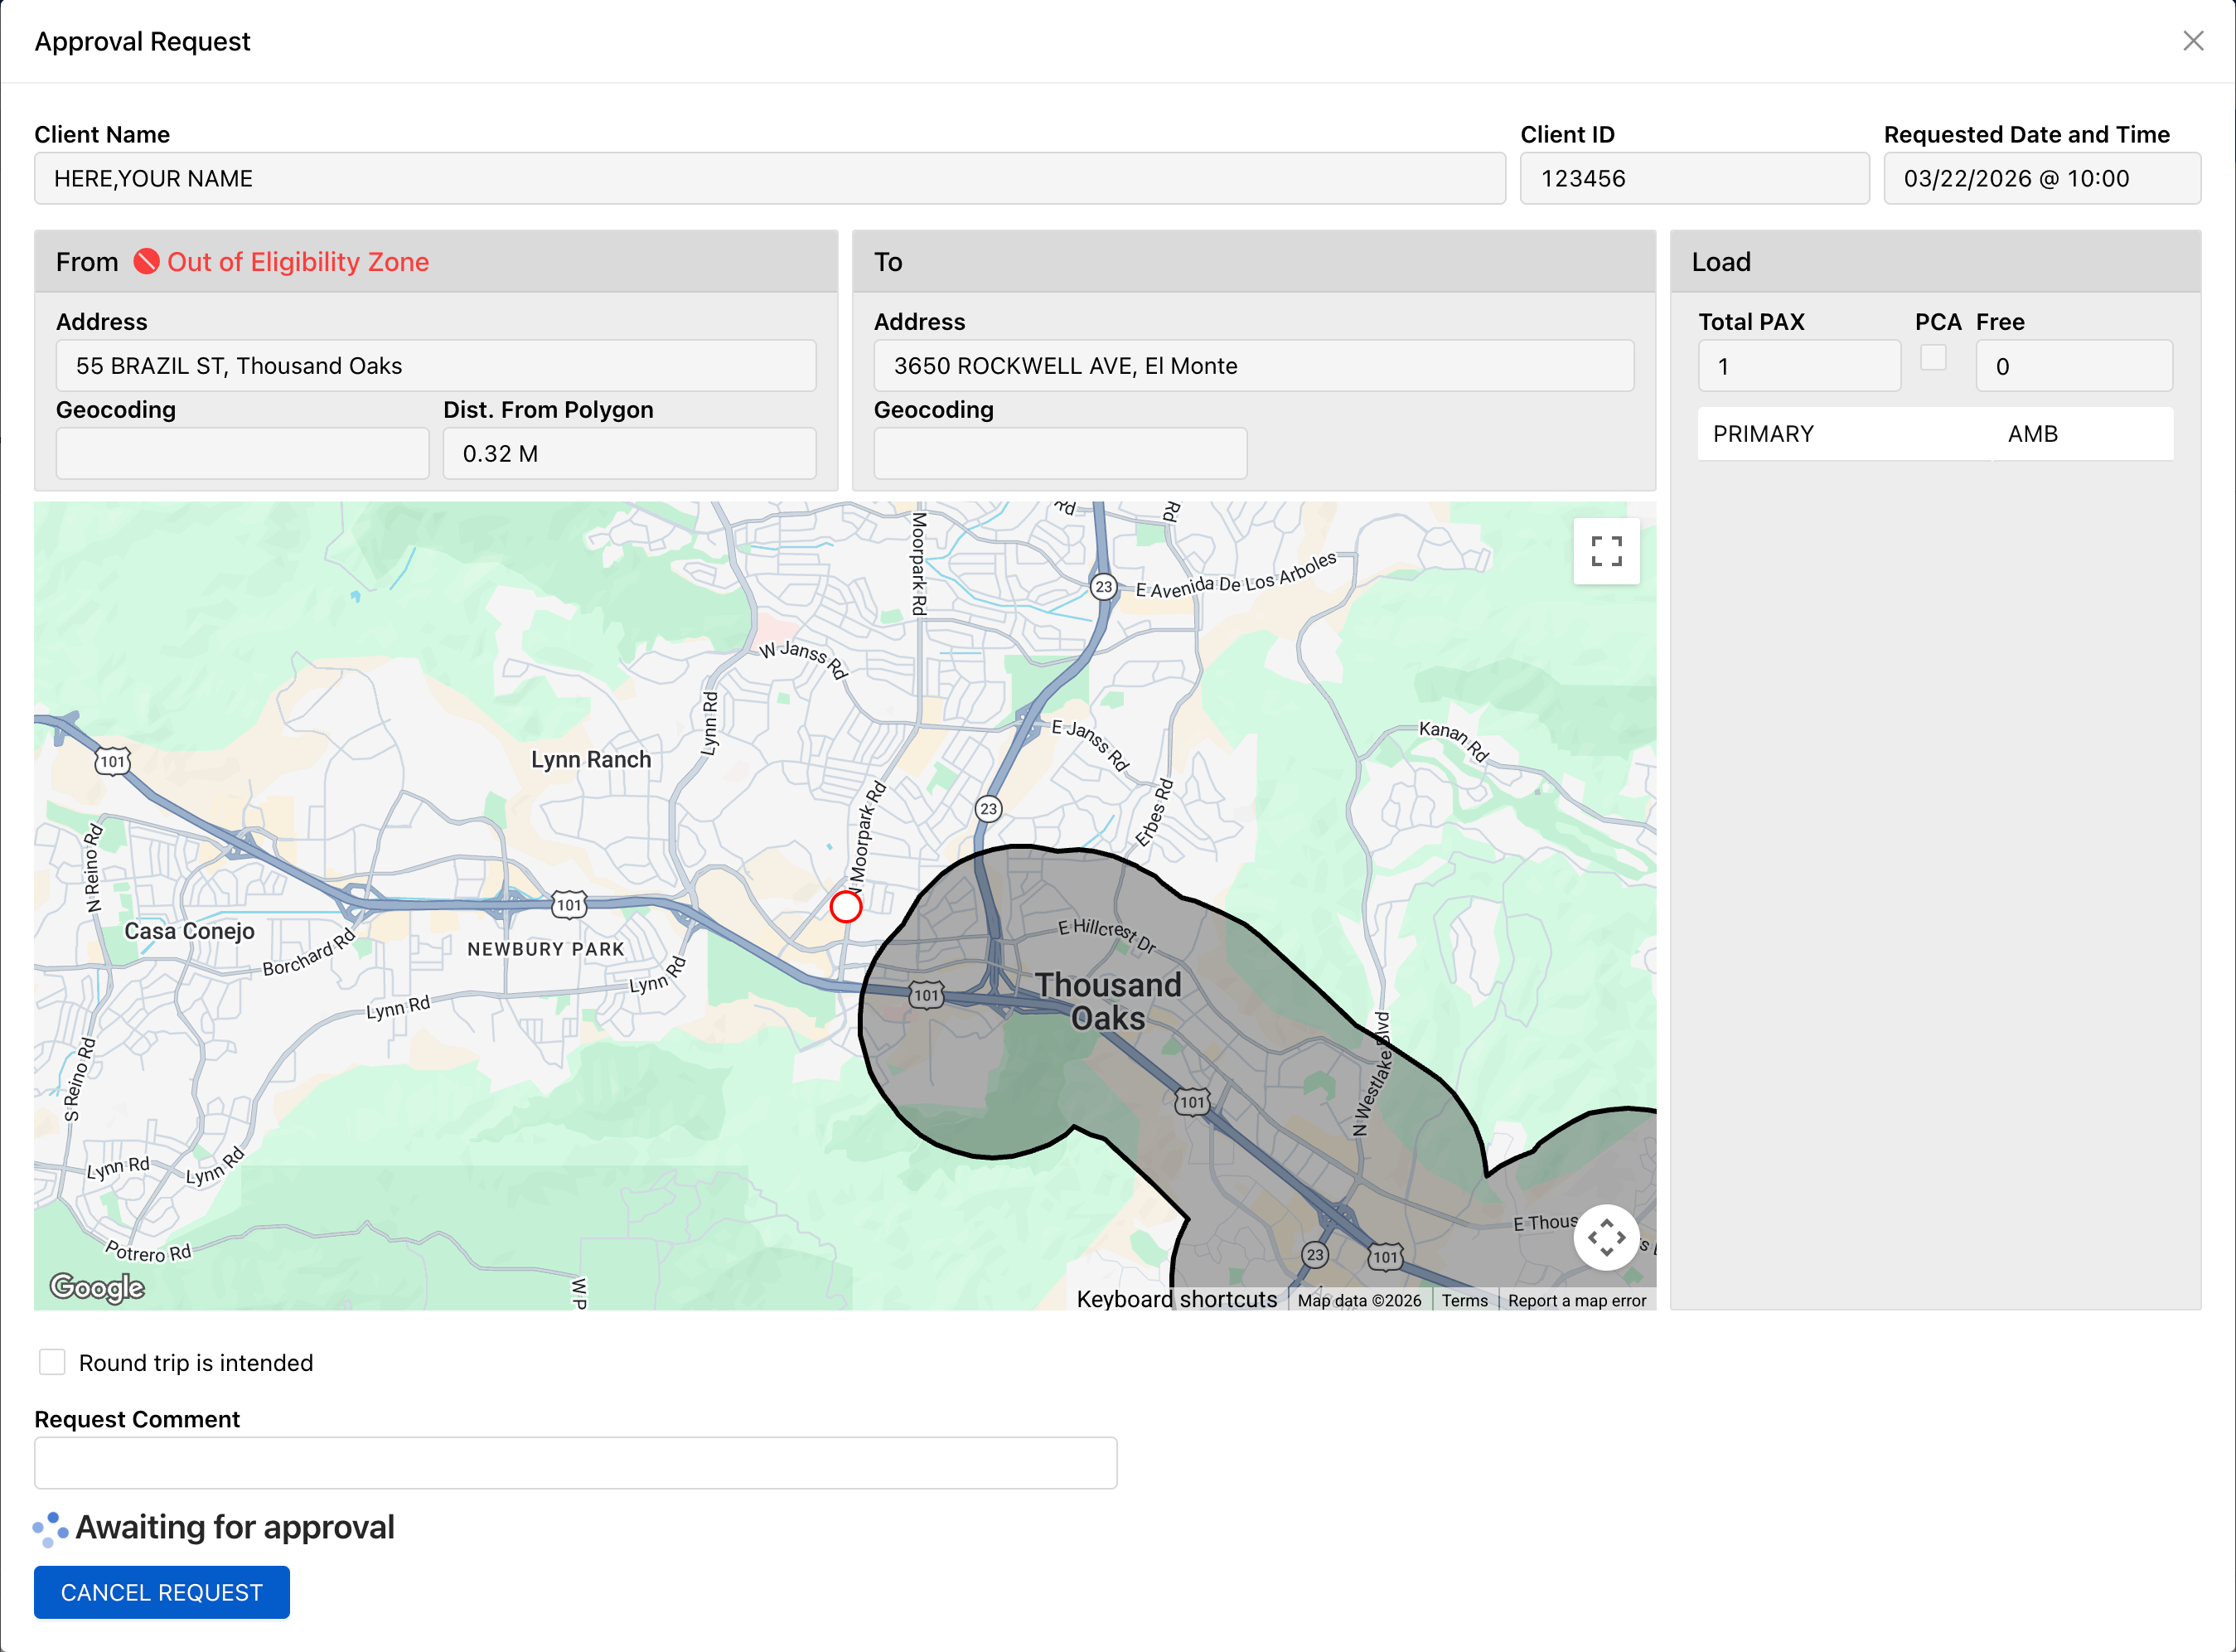
Task: Click the Out of Eligibility Zone warning icon
Action: click(147, 261)
